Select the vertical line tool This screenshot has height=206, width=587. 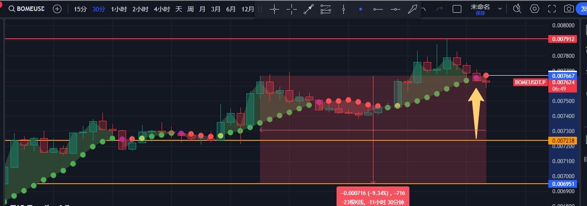point(343,9)
